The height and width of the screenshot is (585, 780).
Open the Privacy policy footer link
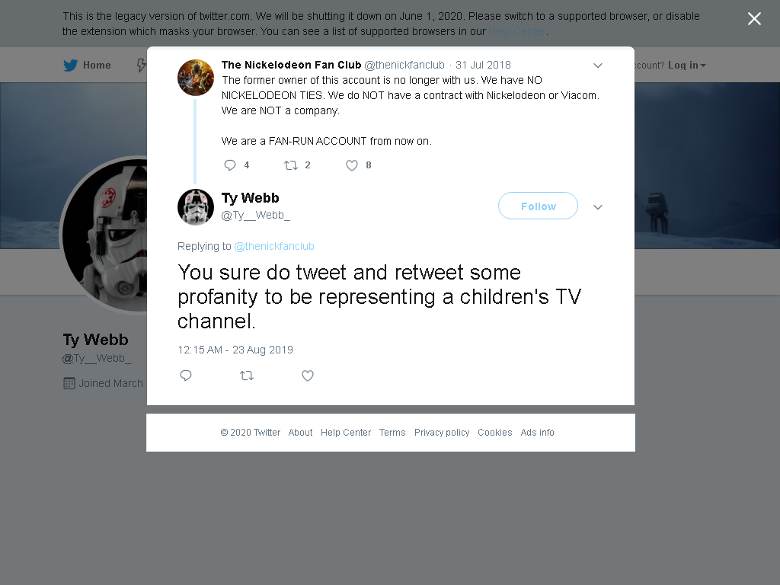tap(442, 433)
